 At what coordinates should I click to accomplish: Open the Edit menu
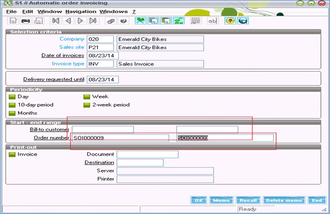tap(28, 12)
